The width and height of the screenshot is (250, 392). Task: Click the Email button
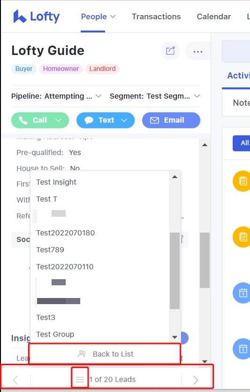[171, 120]
